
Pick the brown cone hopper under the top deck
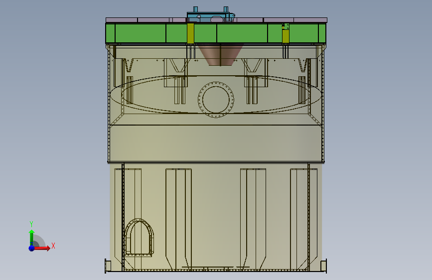coord(220,55)
